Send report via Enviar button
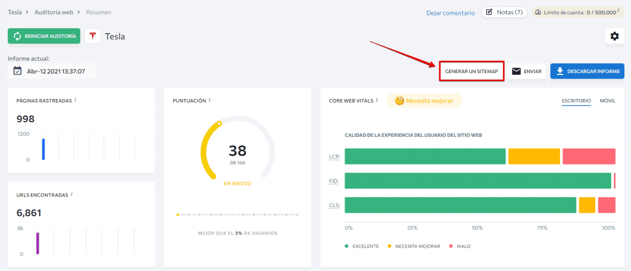Screen dimensions: 631x271 [526, 71]
